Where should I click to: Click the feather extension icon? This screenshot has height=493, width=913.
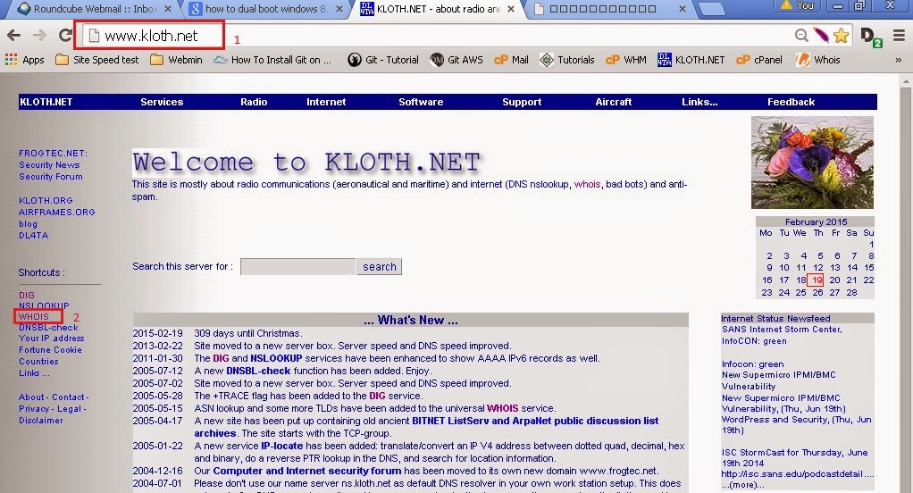(x=821, y=36)
